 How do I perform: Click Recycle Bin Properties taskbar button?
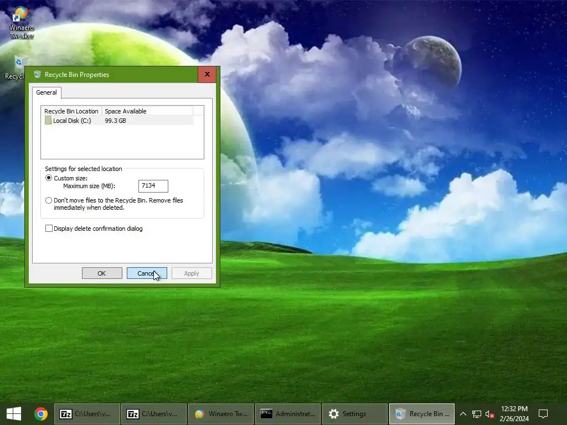click(x=421, y=414)
